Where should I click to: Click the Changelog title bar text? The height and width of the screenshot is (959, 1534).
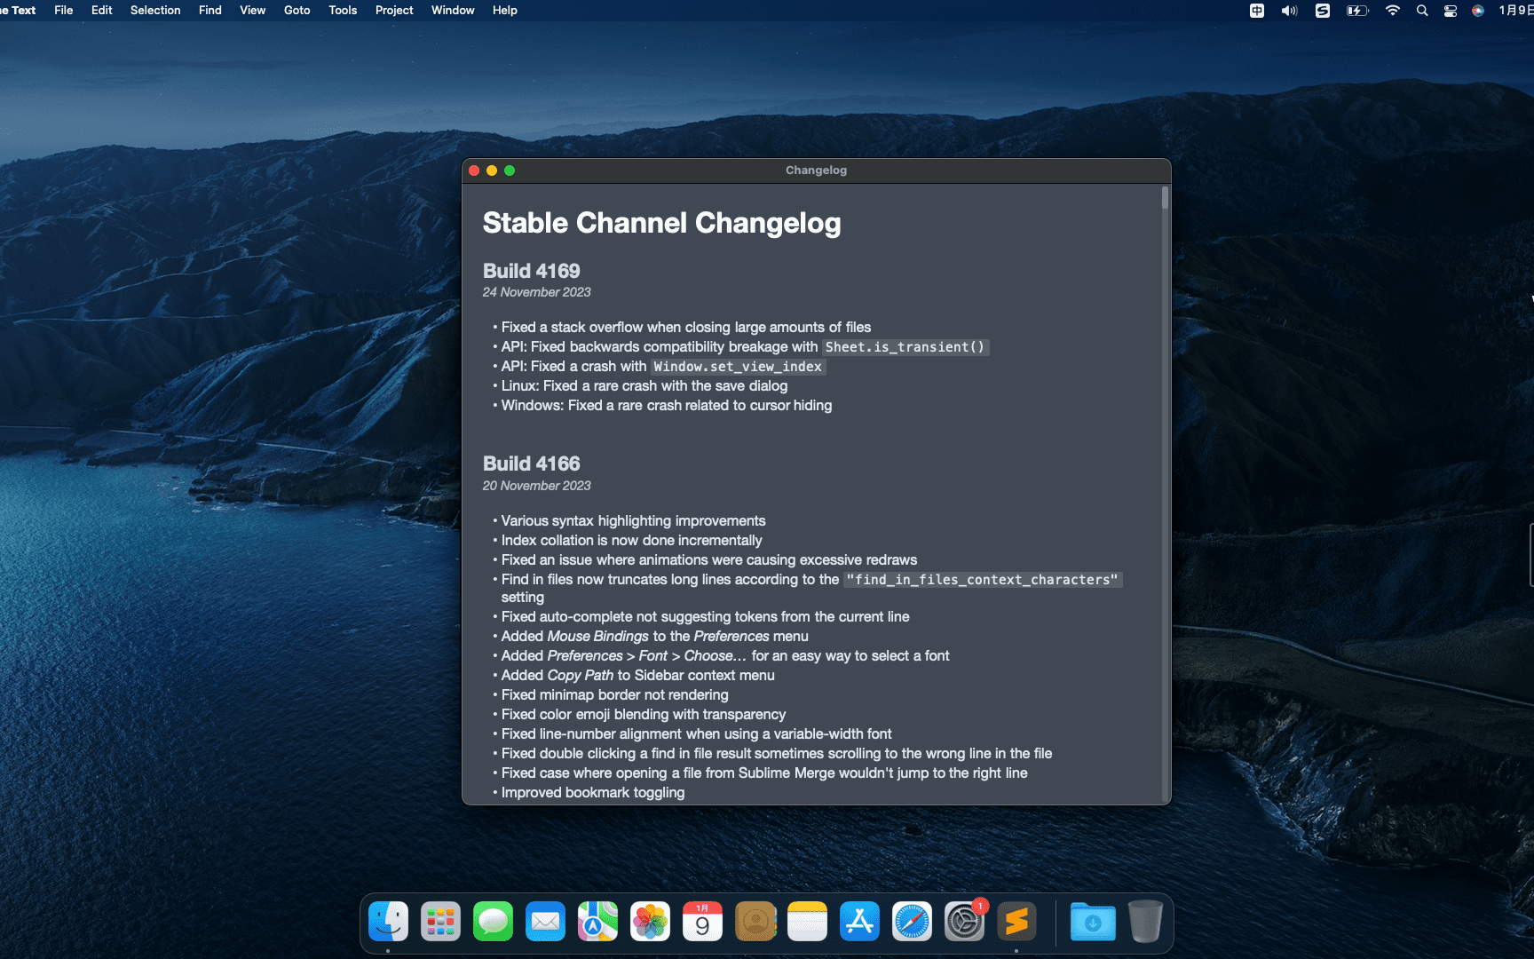pos(816,170)
